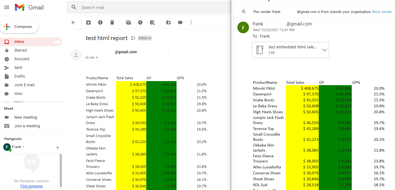Image resolution: width=395 pixels, height=190 pixels.
Task: Open the Move to folder icon
Action: click(x=168, y=22)
